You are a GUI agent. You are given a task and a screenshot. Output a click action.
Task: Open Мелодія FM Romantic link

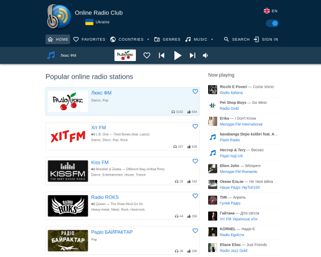(239, 171)
